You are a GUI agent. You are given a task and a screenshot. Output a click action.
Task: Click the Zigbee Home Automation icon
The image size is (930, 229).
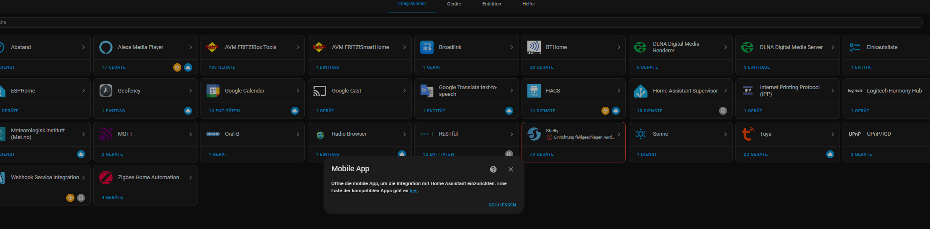pyautogui.click(x=106, y=178)
